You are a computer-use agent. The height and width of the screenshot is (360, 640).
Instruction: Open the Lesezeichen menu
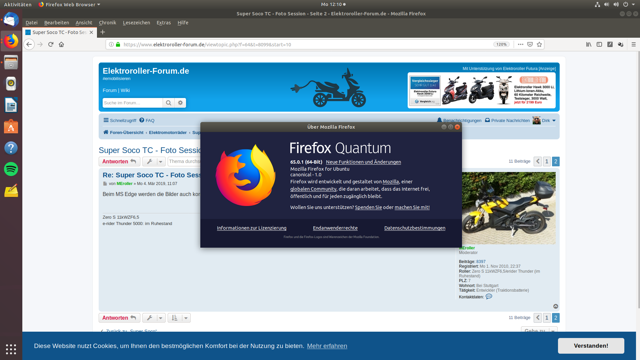[136, 23]
